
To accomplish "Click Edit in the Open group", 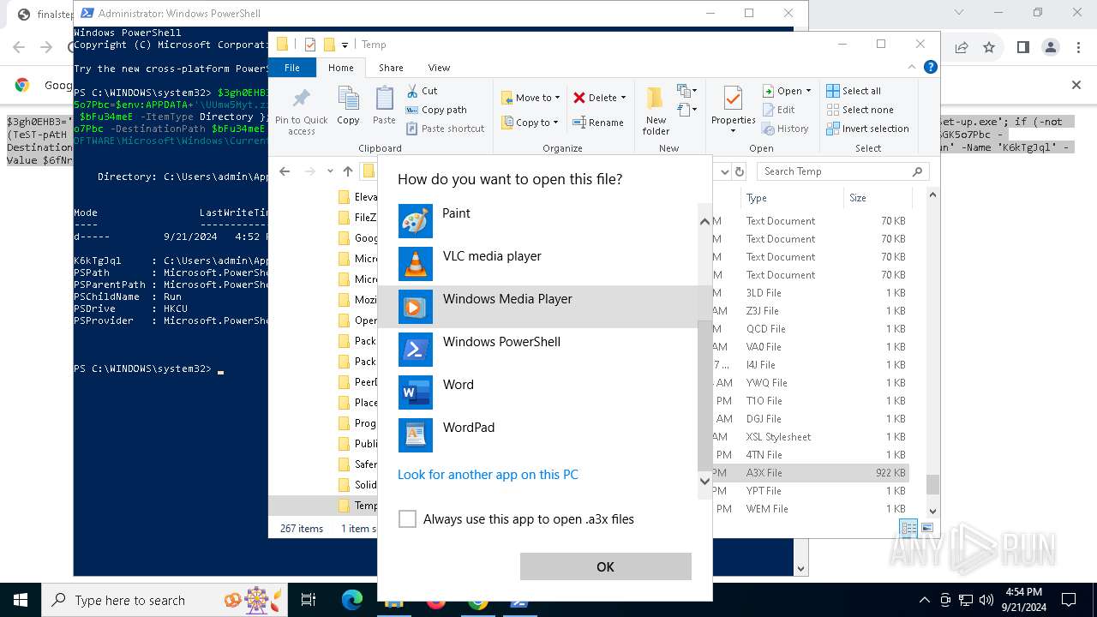I will [x=778, y=110].
